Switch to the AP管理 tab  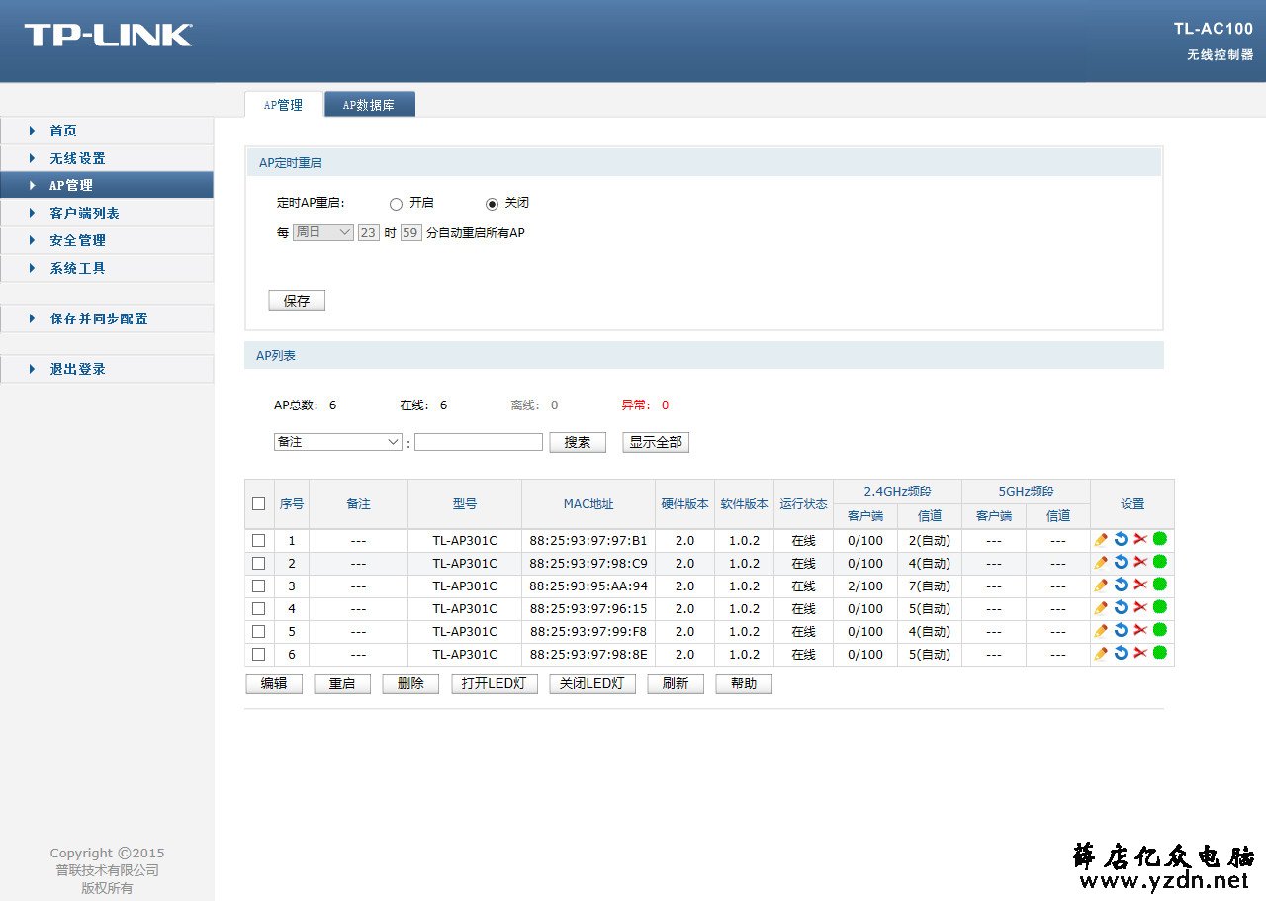(284, 105)
